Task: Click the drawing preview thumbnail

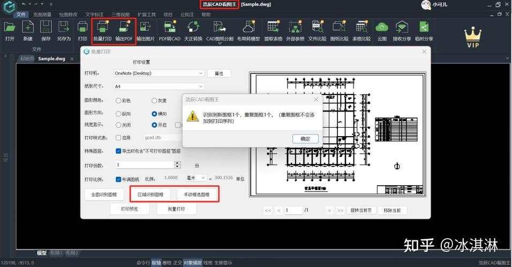Action: point(337,135)
